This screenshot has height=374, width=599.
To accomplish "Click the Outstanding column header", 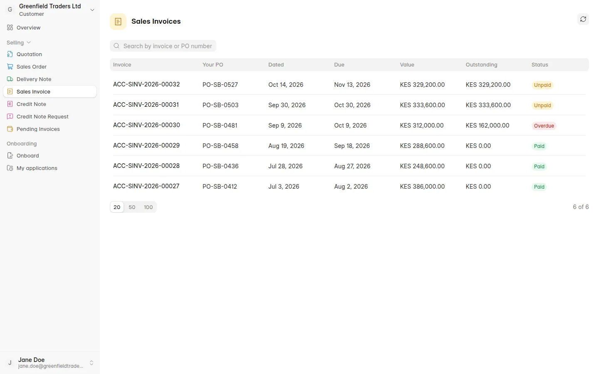I will [481, 65].
